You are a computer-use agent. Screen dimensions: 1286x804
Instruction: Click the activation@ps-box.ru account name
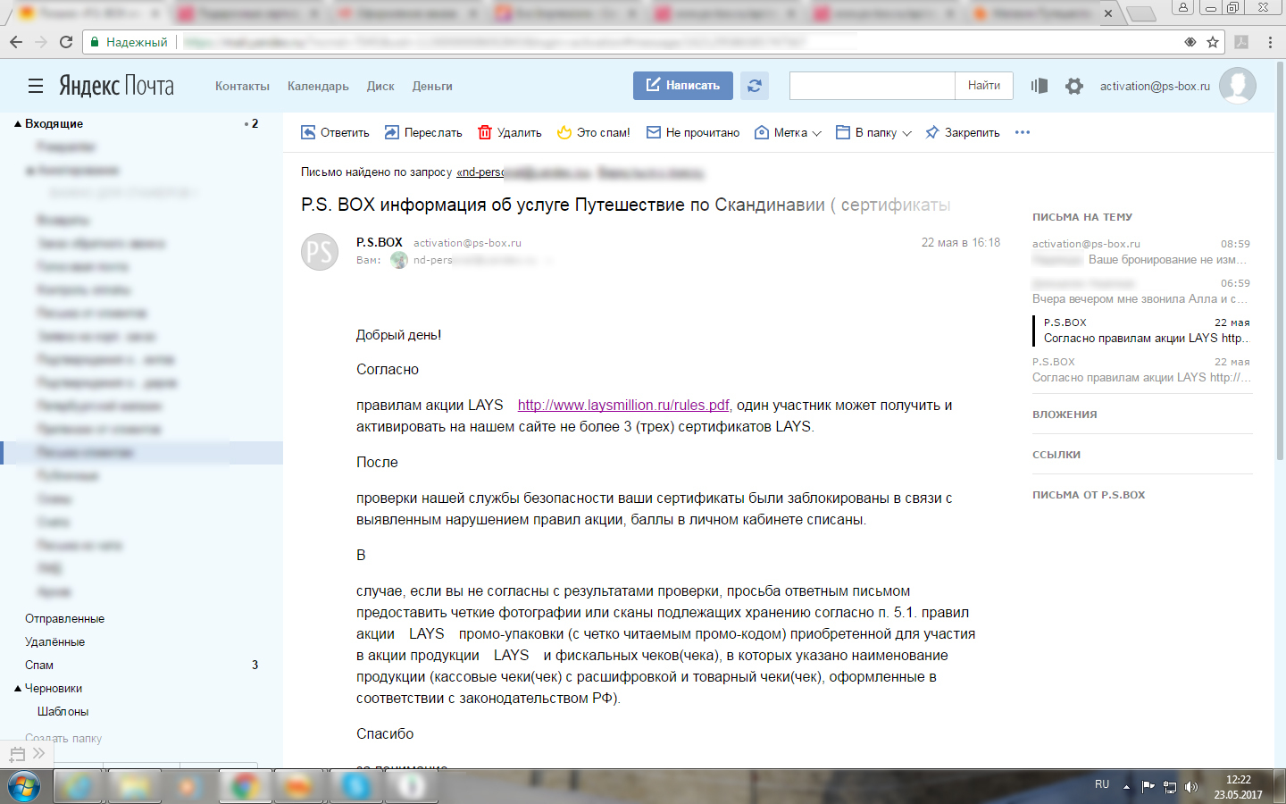1155,87
